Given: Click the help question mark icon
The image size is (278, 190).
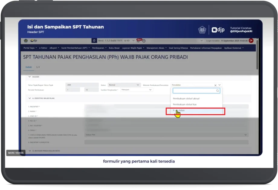Looking at the screenshot, I should [144, 41].
